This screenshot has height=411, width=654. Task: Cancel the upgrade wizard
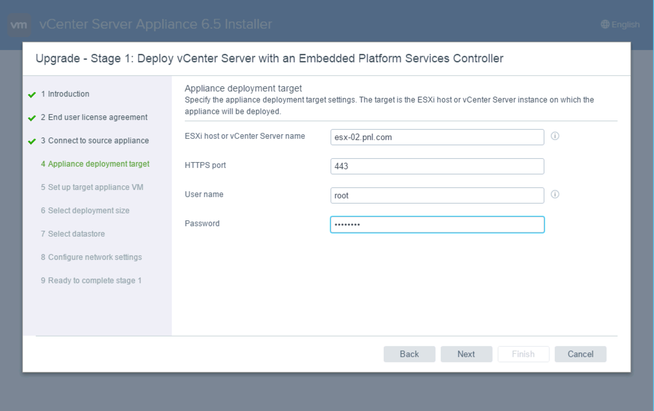581,354
